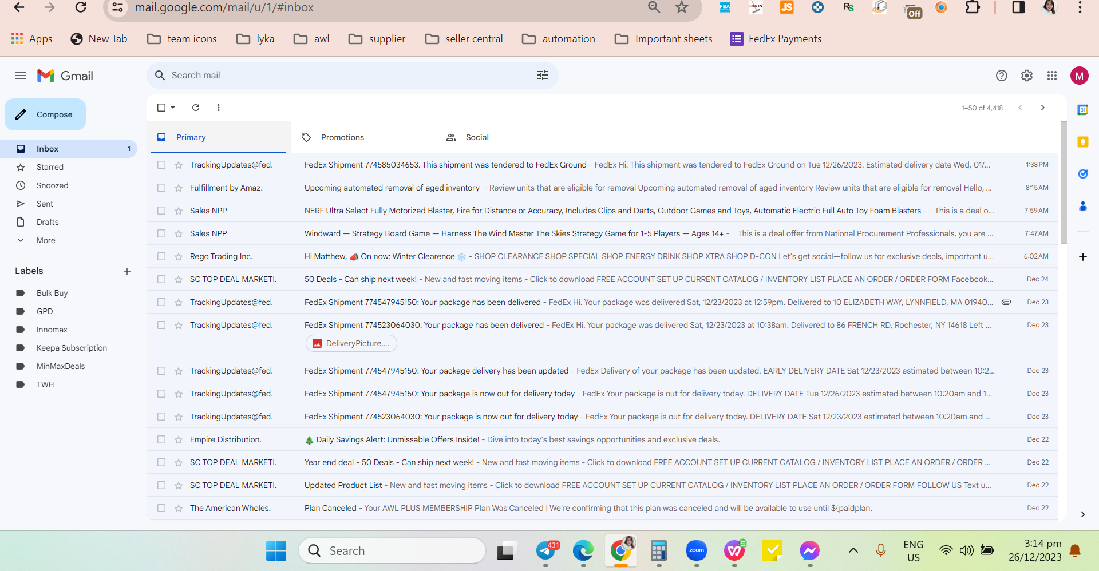
Task: Create new label plus icon
Action: pos(127,271)
